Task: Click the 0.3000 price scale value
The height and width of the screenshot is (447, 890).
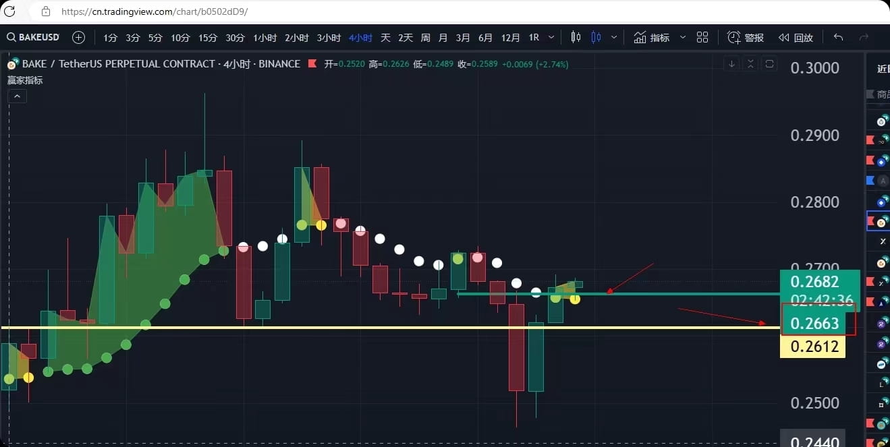Action: (814, 68)
